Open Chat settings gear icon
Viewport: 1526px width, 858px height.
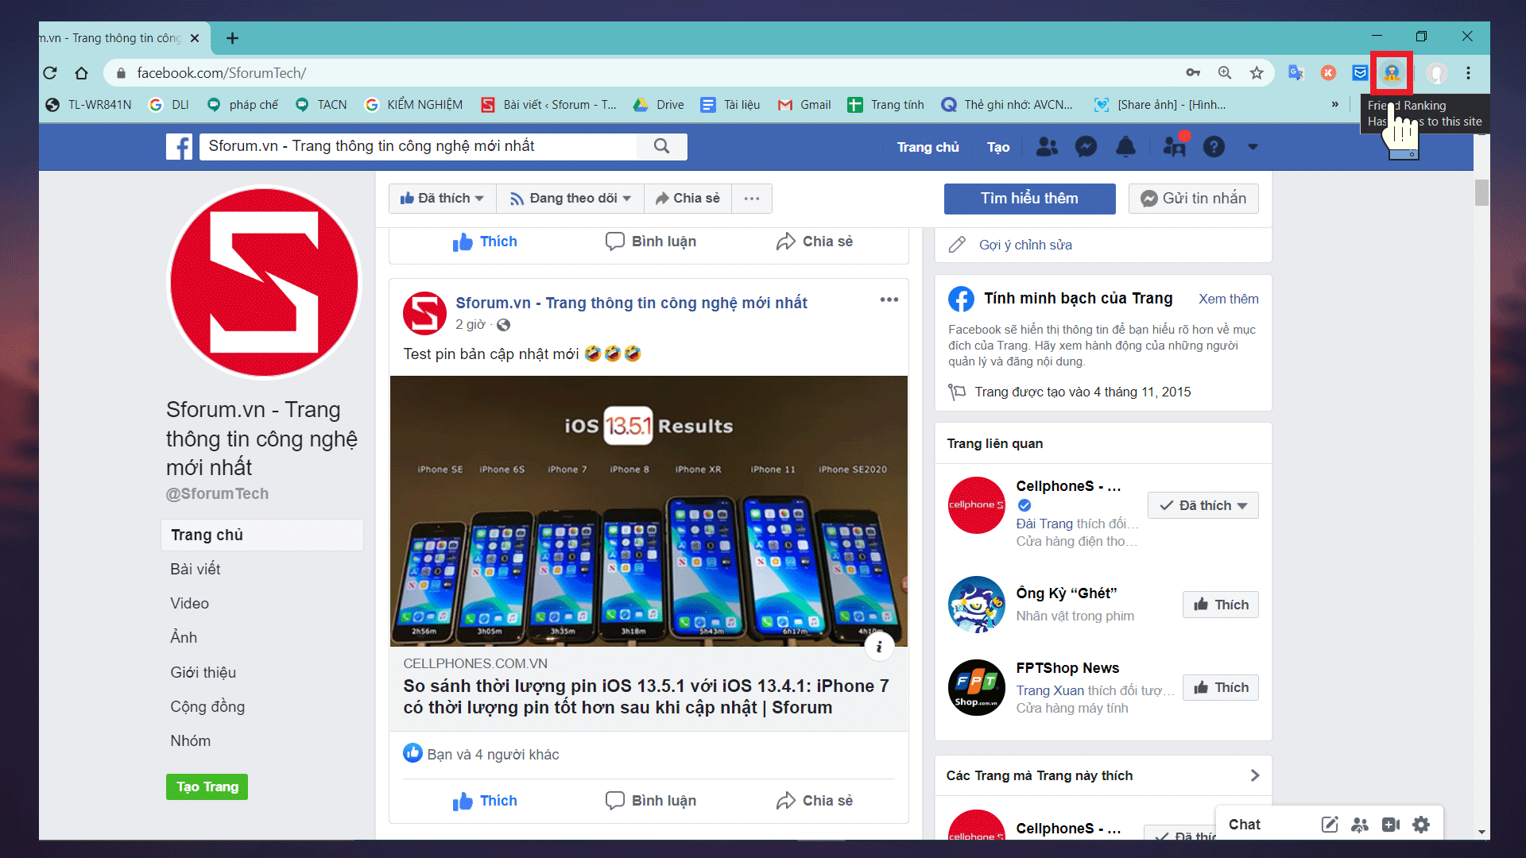pos(1421,825)
